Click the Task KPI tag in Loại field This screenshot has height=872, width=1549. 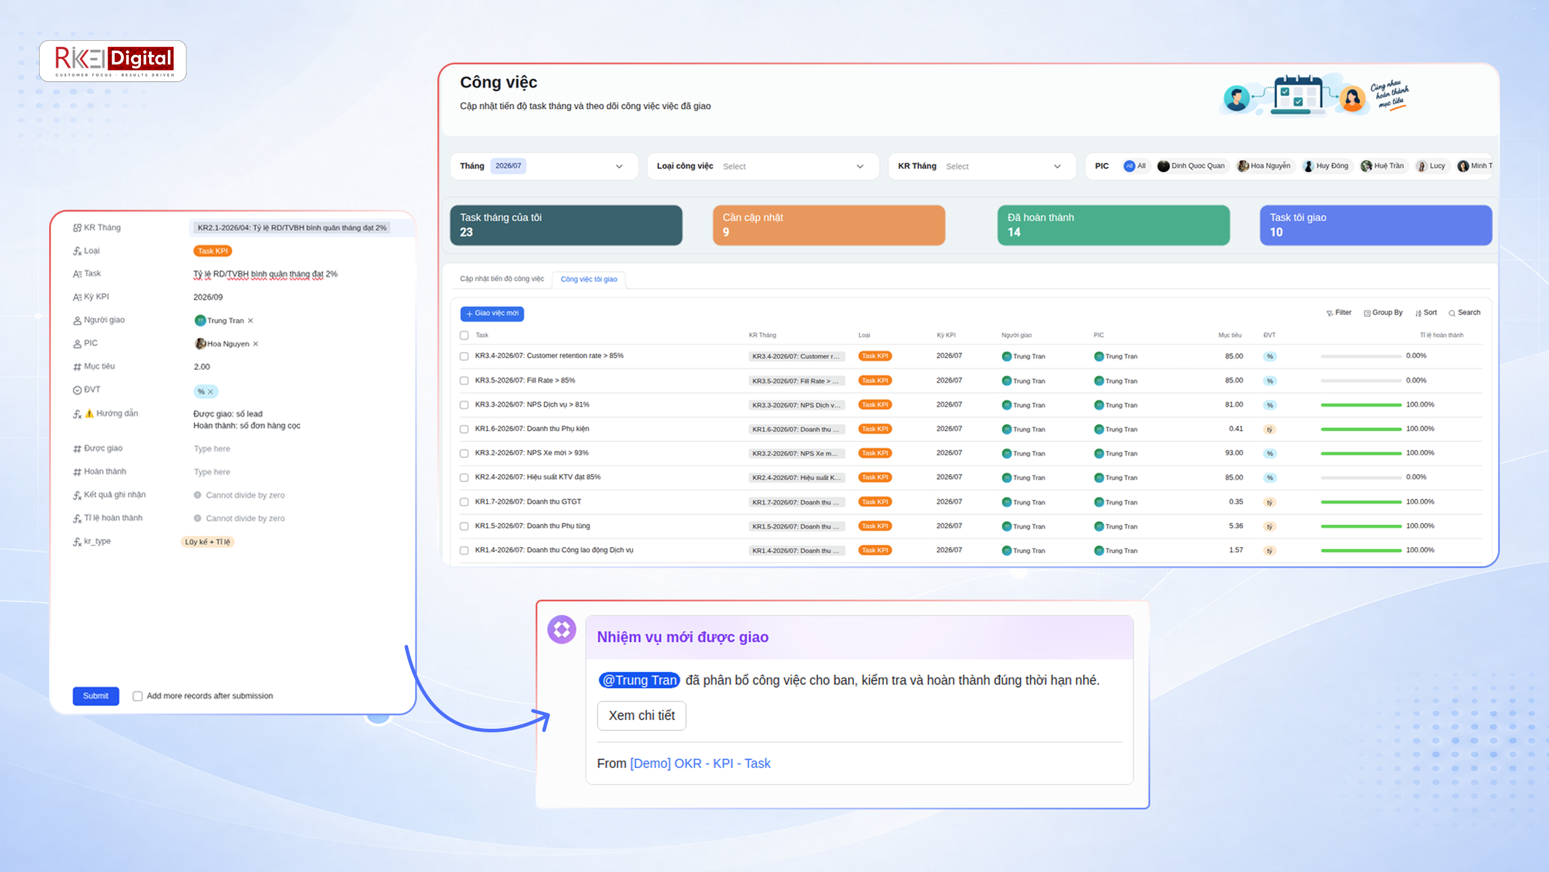[213, 251]
